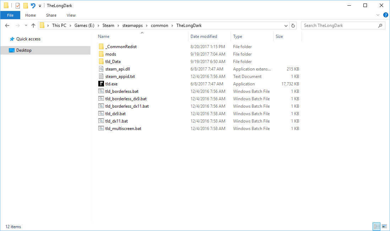Click steamapps in the breadcrumb path
390x231 pixels.
133,26
